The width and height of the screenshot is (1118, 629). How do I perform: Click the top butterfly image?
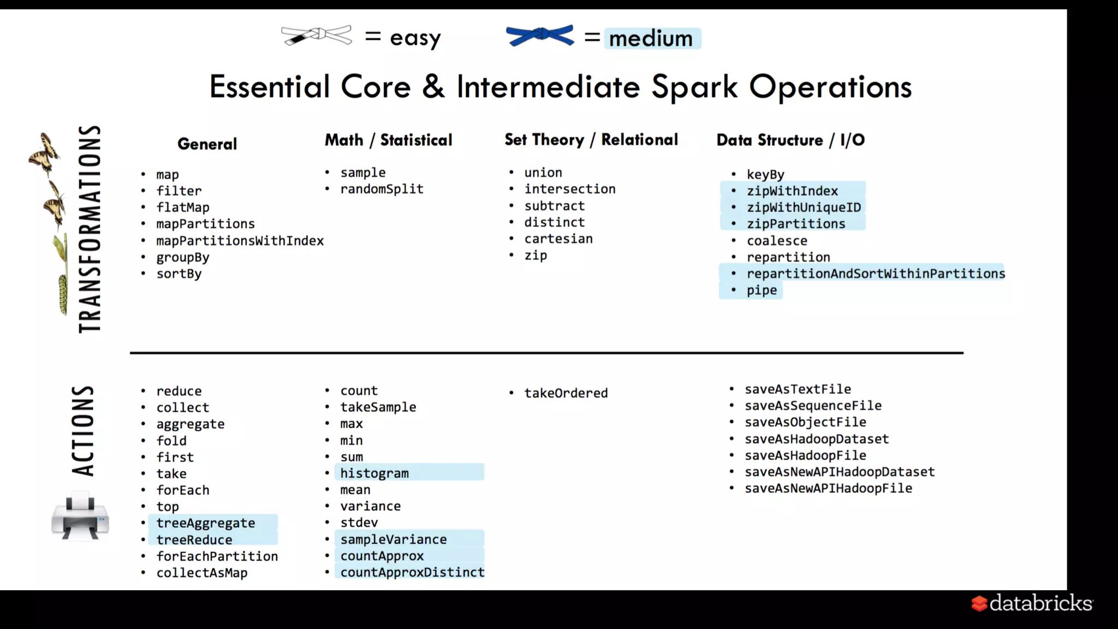[45, 153]
